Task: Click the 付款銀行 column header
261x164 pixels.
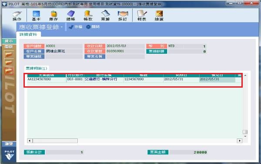Action: pyautogui.click(x=75, y=75)
